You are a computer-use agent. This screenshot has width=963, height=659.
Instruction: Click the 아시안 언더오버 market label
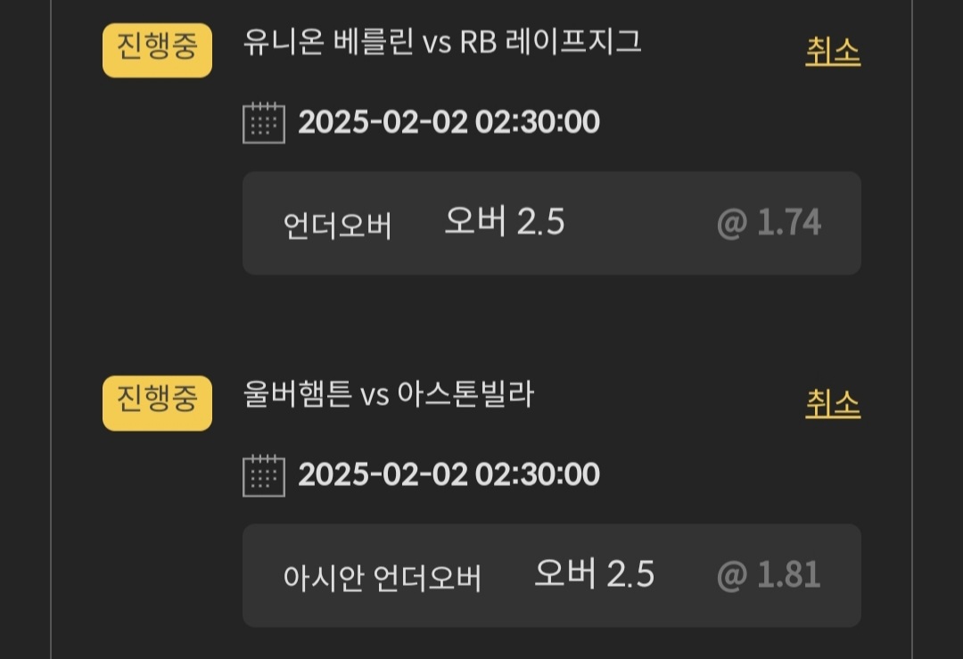(382, 579)
